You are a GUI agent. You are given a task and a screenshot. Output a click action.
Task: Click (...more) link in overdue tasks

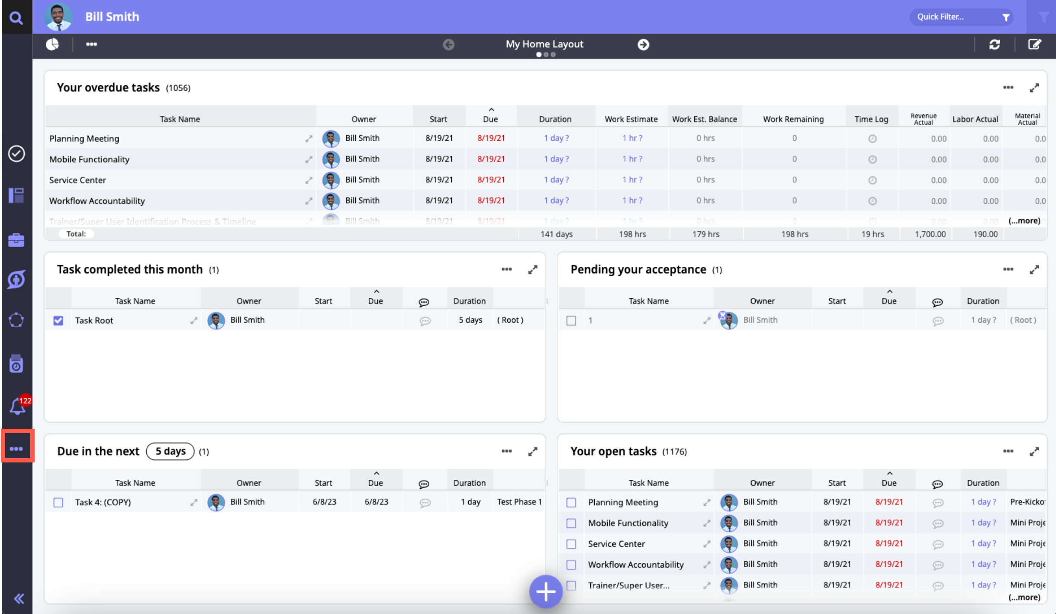point(1024,221)
